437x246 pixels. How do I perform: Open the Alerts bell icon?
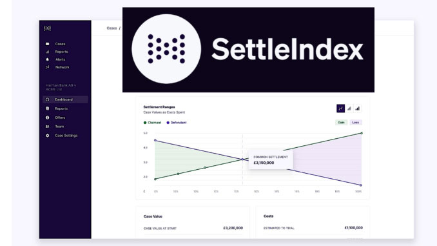[x=48, y=59]
